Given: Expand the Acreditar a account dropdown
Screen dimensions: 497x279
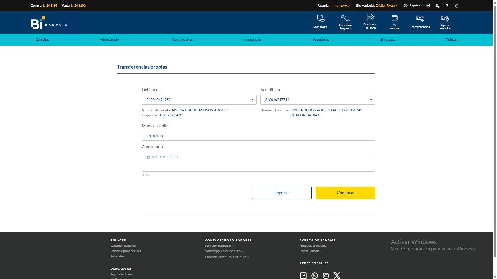Looking at the screenshot, I should (318, 100).
